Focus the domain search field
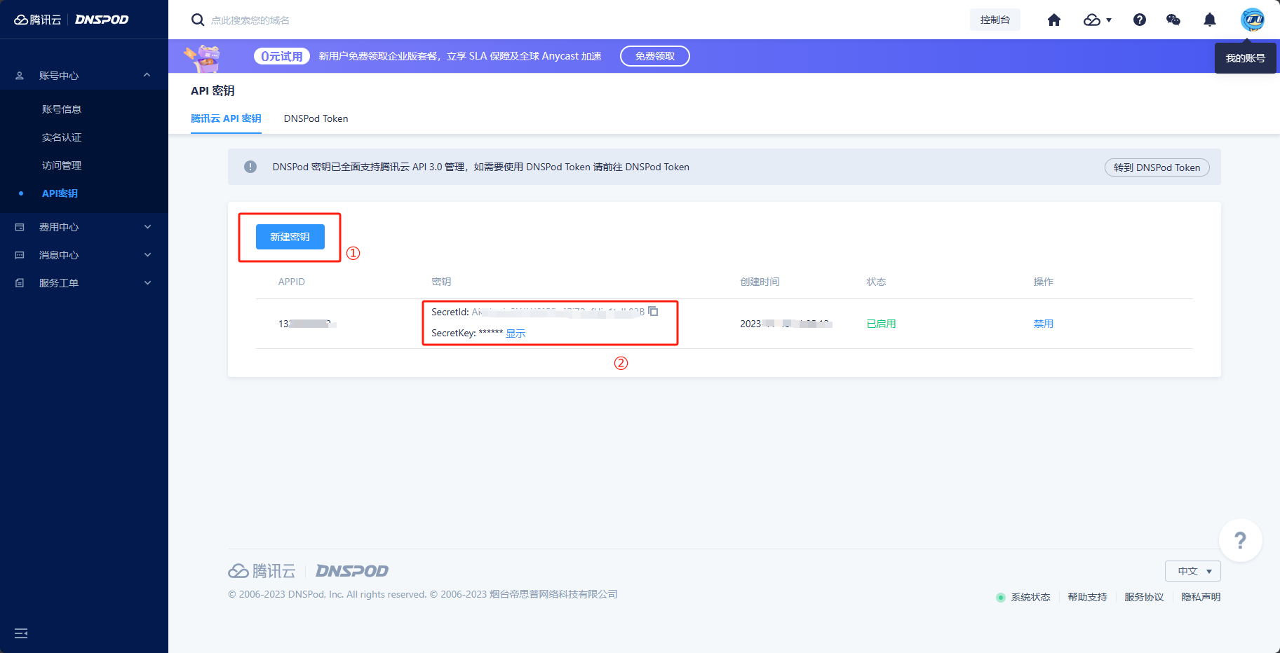The width and height of the screenshot is (1280, 653). point(250,20)
